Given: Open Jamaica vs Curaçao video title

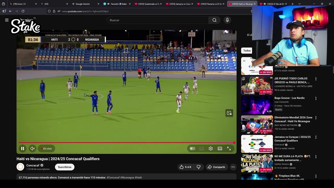Looking at the screenshot, I should point(293,139).
